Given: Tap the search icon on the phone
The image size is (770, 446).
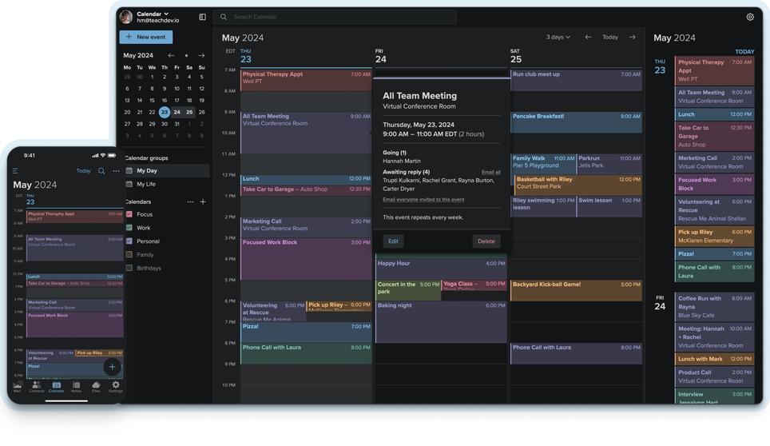Looking at the screenshot, I should point(101,171).
